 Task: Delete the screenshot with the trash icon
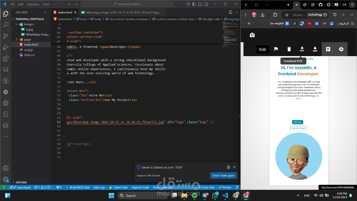[289, 49]
